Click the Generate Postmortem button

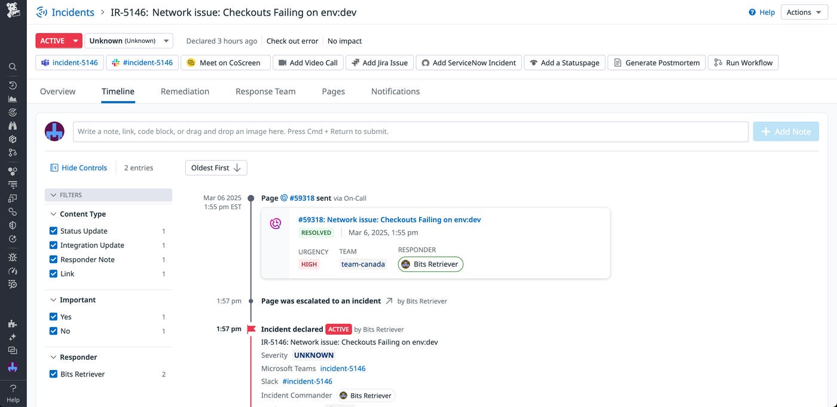pyautogui.click(x=656, y=62)
